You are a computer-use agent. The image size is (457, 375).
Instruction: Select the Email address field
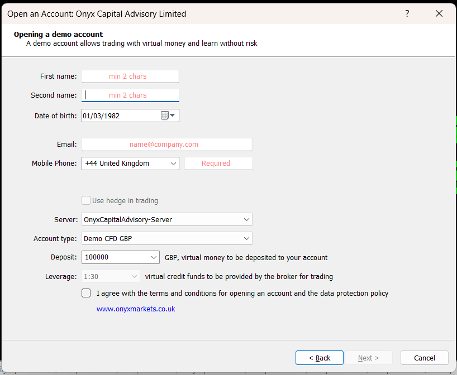[x=166, y=145]
